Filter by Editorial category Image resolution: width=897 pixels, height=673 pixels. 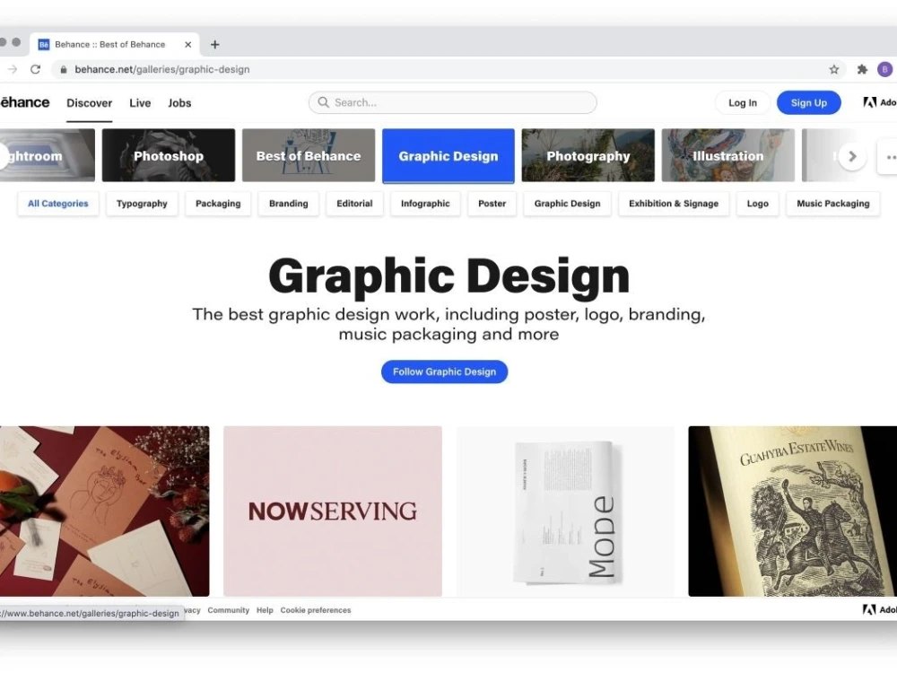pyautogui.click(x=354, y=203)
